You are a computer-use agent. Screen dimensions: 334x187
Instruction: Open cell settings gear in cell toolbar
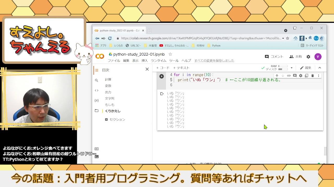pyautogui.click(x=301, y=76)
